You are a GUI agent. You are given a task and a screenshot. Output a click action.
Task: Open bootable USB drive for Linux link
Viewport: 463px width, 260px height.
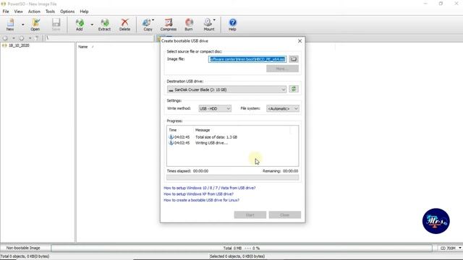point(201,200)
